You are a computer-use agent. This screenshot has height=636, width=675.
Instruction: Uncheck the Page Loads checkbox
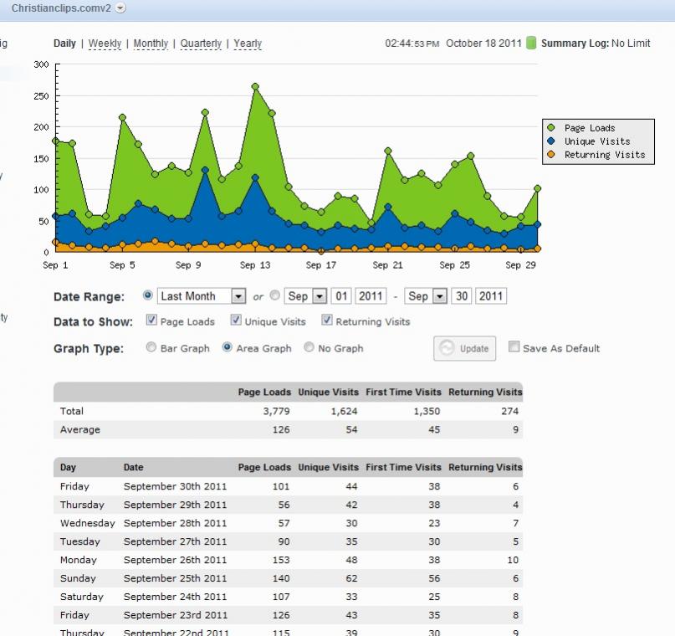tap(151, 321)
